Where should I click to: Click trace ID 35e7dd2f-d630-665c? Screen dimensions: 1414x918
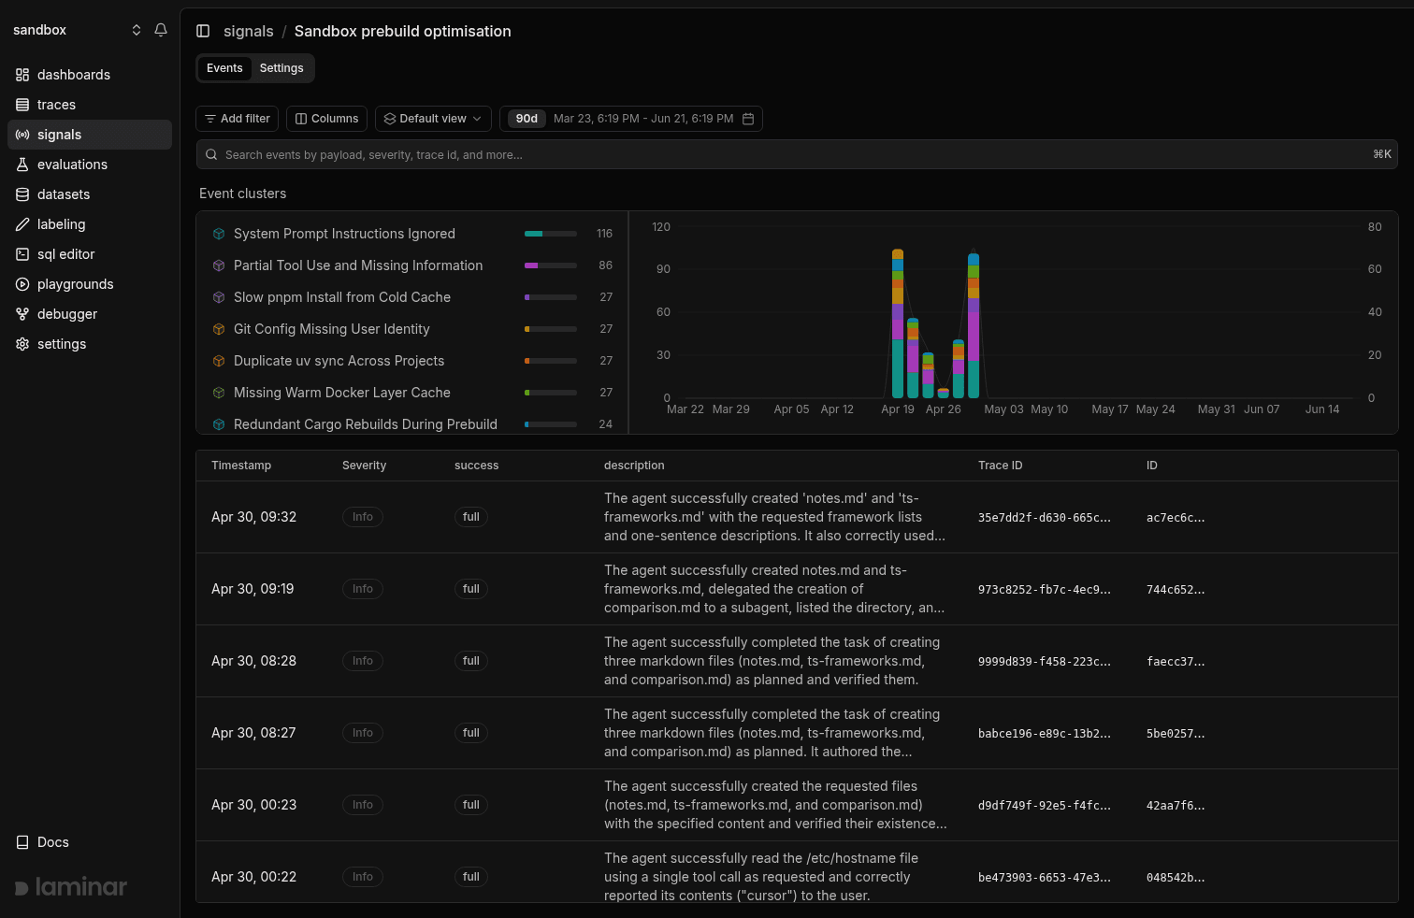pyautogui.click(x=1045, y=517)
